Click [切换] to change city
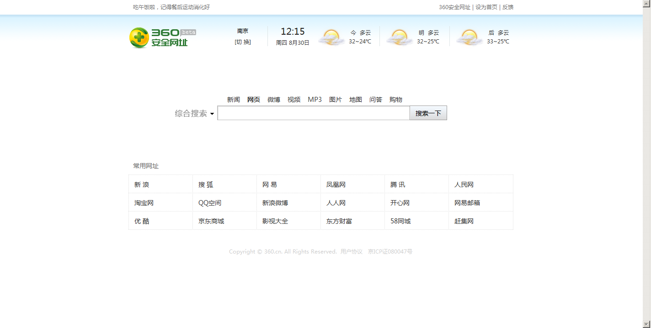 (243, 42)
